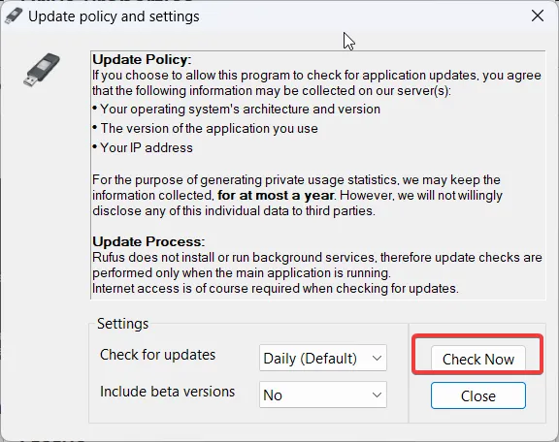Click the 'Update policy and settings' title text
Viewport: 559px width, 442px height.
point(114,16)
